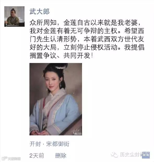Tap the 武大郎 username link
Viewport: 154px width, 162px height.
[40, 12]
